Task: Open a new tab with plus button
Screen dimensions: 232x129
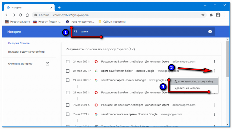Action: (x=59, y=7)
